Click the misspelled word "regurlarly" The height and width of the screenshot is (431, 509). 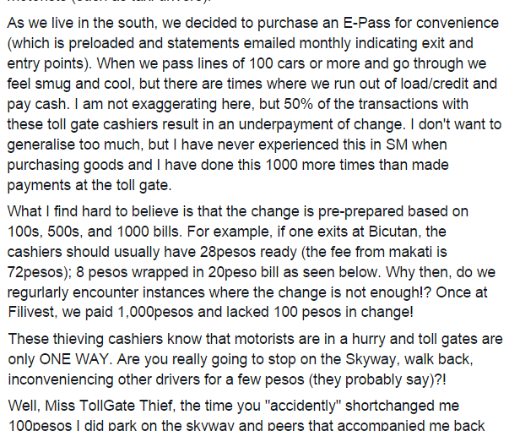(38, 292)
